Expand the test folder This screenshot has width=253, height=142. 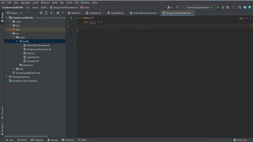(x=13, y=69)
